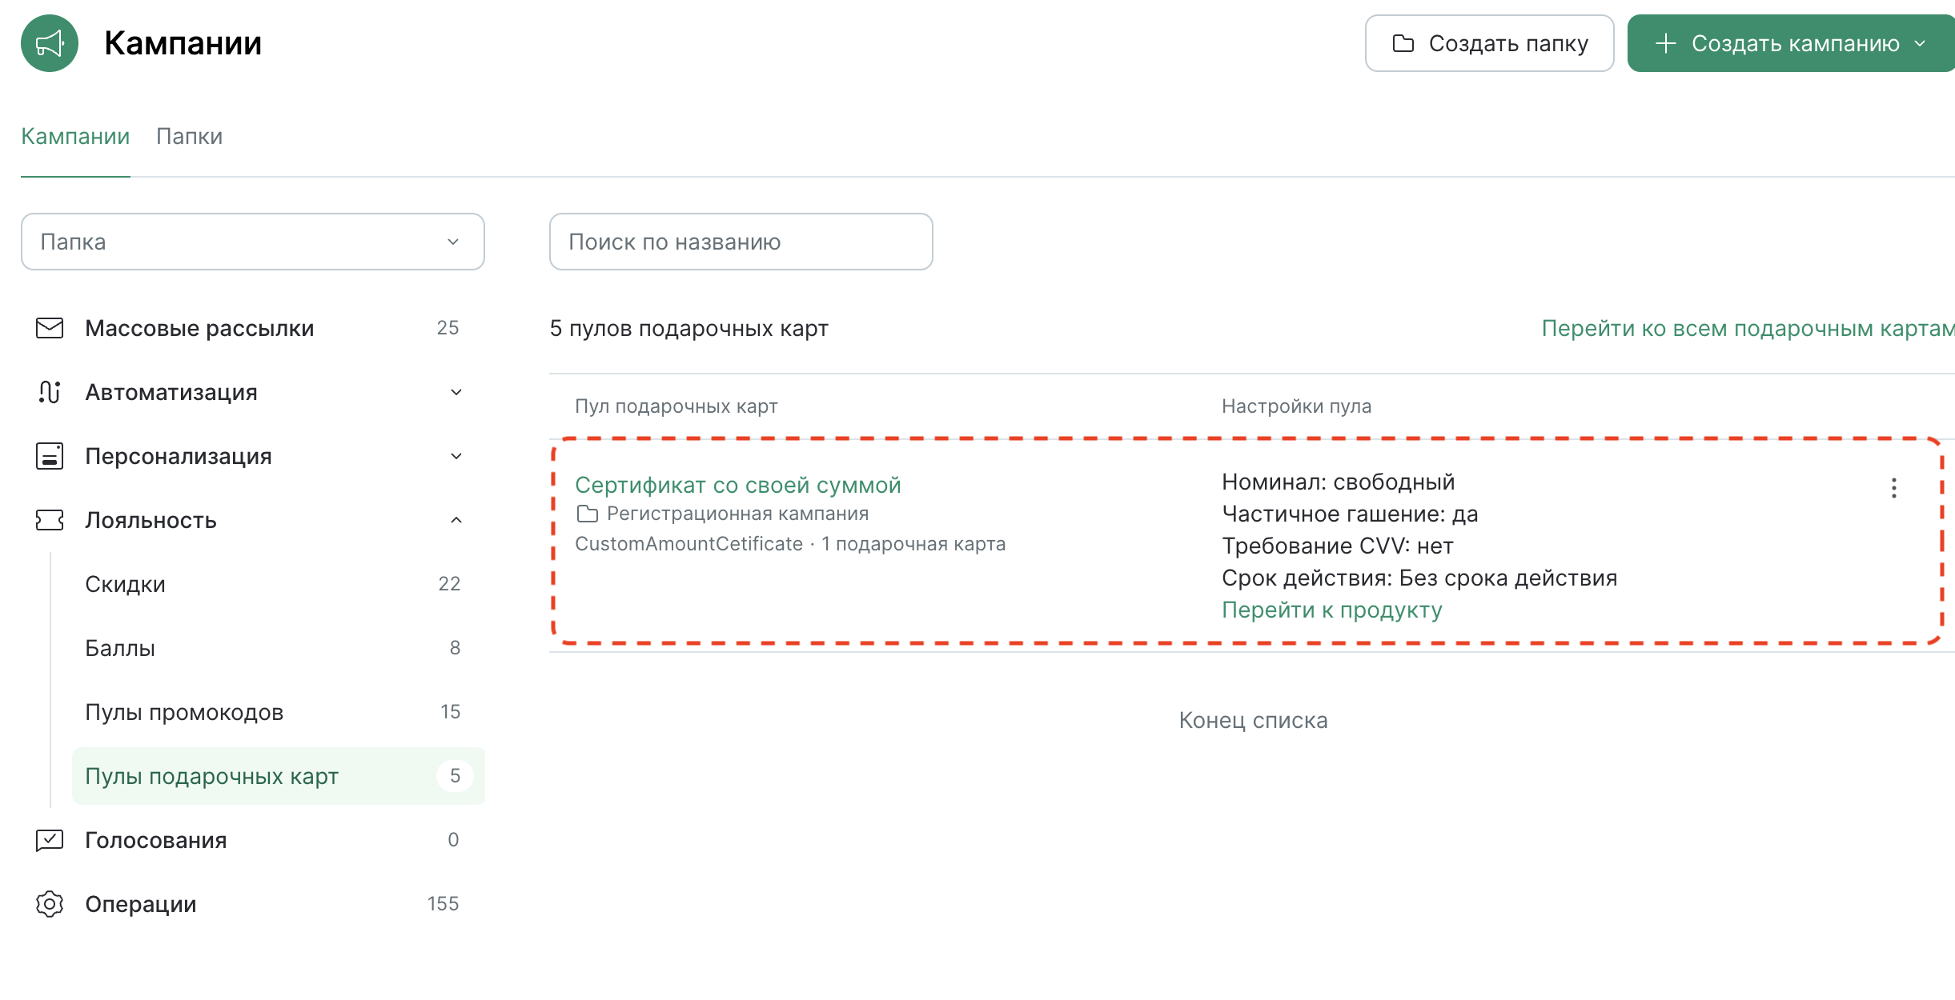
Task: Click the Конец списка text
Action: coord(1253,720)
